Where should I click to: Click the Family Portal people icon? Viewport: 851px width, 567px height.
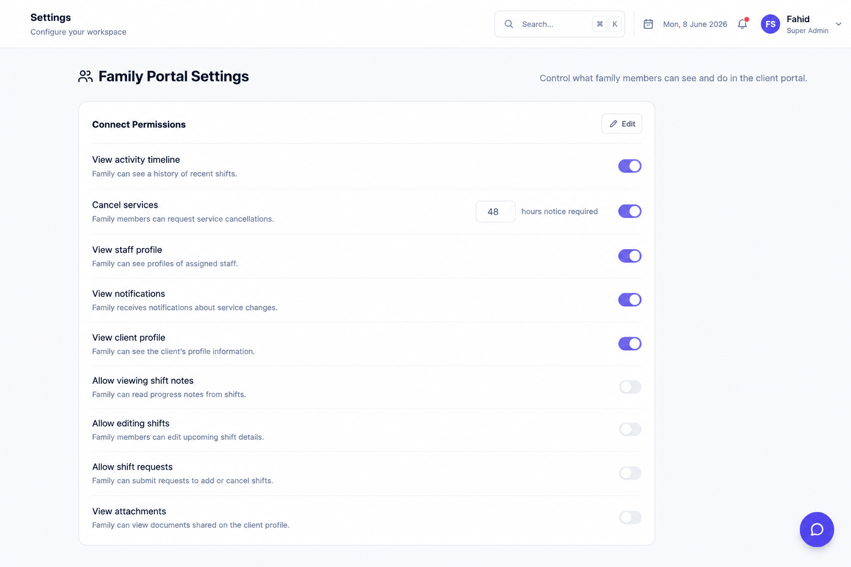pos(85,76)
